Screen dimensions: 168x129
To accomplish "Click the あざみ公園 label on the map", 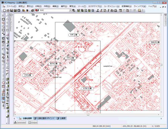I will point(54,64).
